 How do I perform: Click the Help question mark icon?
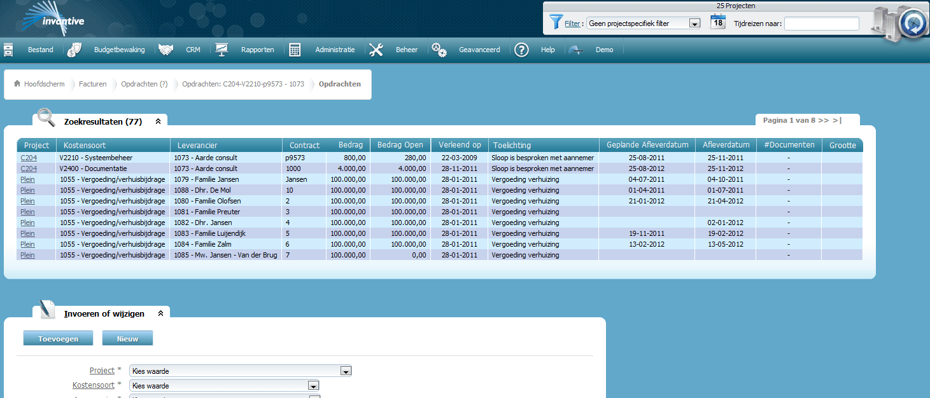tap(521, 50)
